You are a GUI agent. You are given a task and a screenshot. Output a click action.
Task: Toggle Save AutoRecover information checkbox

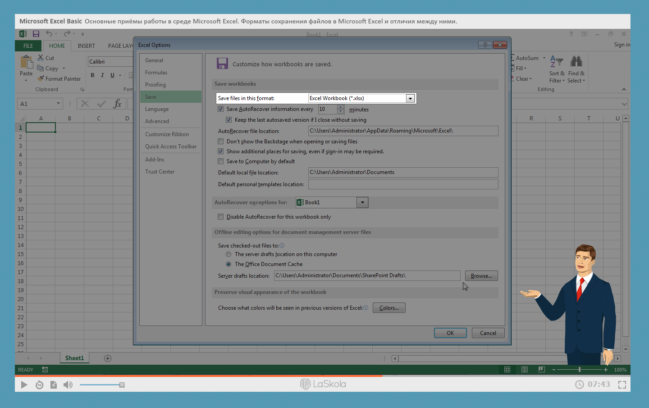[221, 109]
